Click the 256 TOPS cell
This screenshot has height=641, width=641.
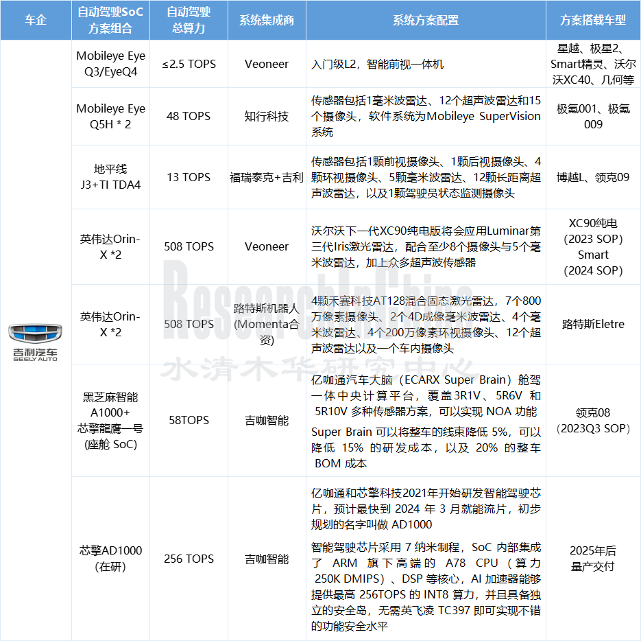(189, 559)
